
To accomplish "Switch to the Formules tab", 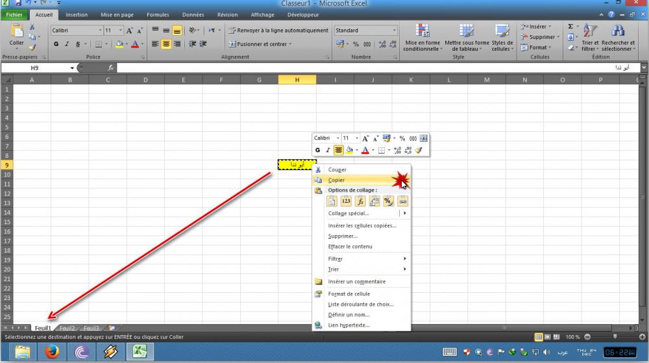I will 158,15.
